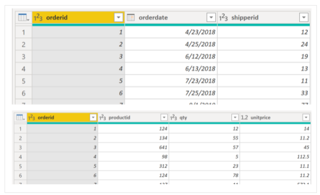Select row number 2 header in the productid table
Screen dimensions: 320x195
pyautogui.click(x=20, y=138)
